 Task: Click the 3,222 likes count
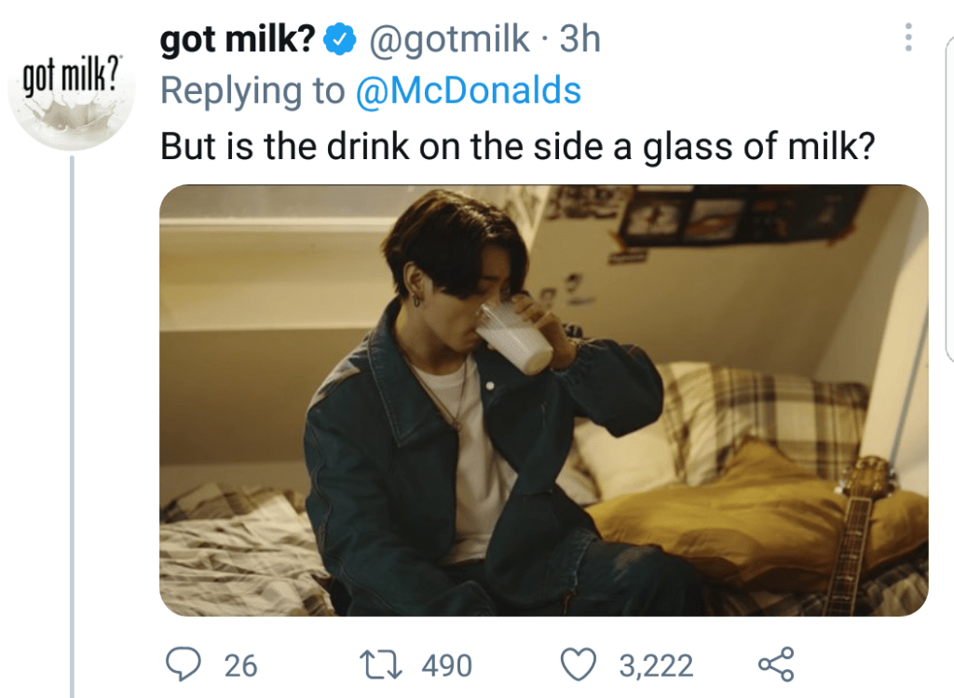click(657, 665)
